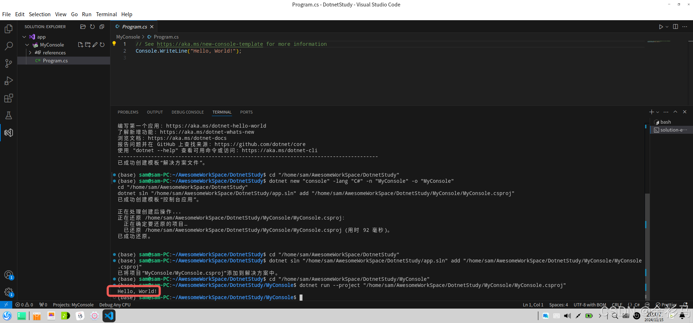The height and width of the screenshot is (323, 693).
Task: Open the Explorer view in activity bar
Action: click(x=9, y=28)
